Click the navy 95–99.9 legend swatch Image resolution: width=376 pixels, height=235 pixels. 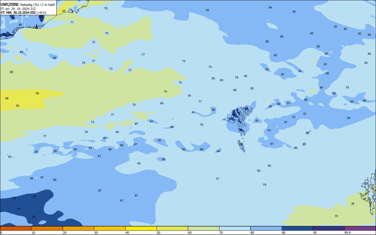[x=329, y=228]
